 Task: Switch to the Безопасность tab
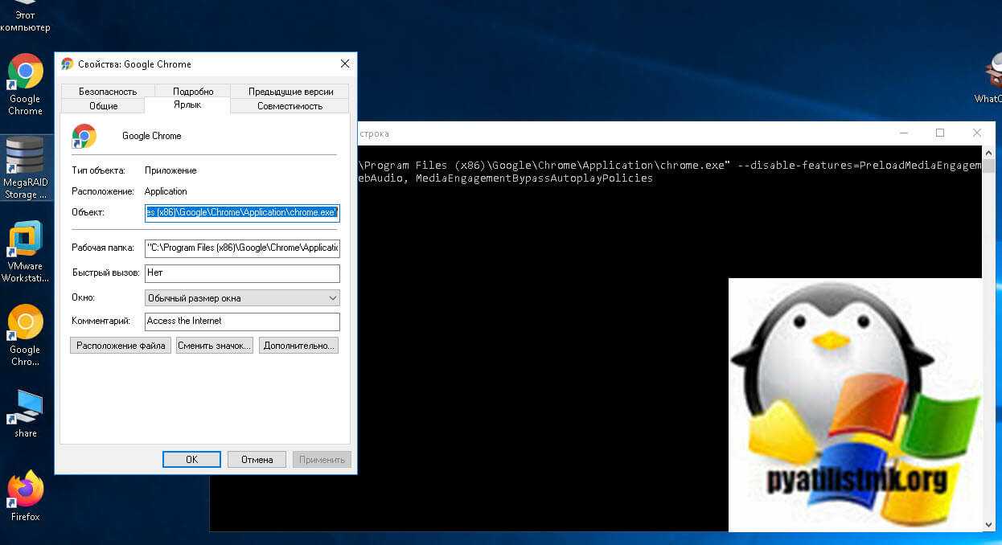tap(108, 92)
